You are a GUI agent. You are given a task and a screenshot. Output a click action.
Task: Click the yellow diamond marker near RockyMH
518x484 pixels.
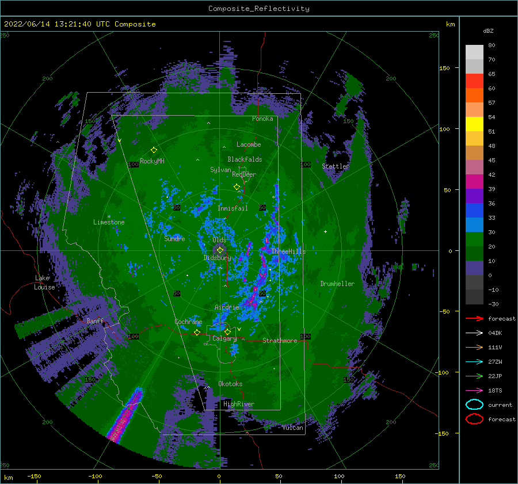tap(154, 150)
